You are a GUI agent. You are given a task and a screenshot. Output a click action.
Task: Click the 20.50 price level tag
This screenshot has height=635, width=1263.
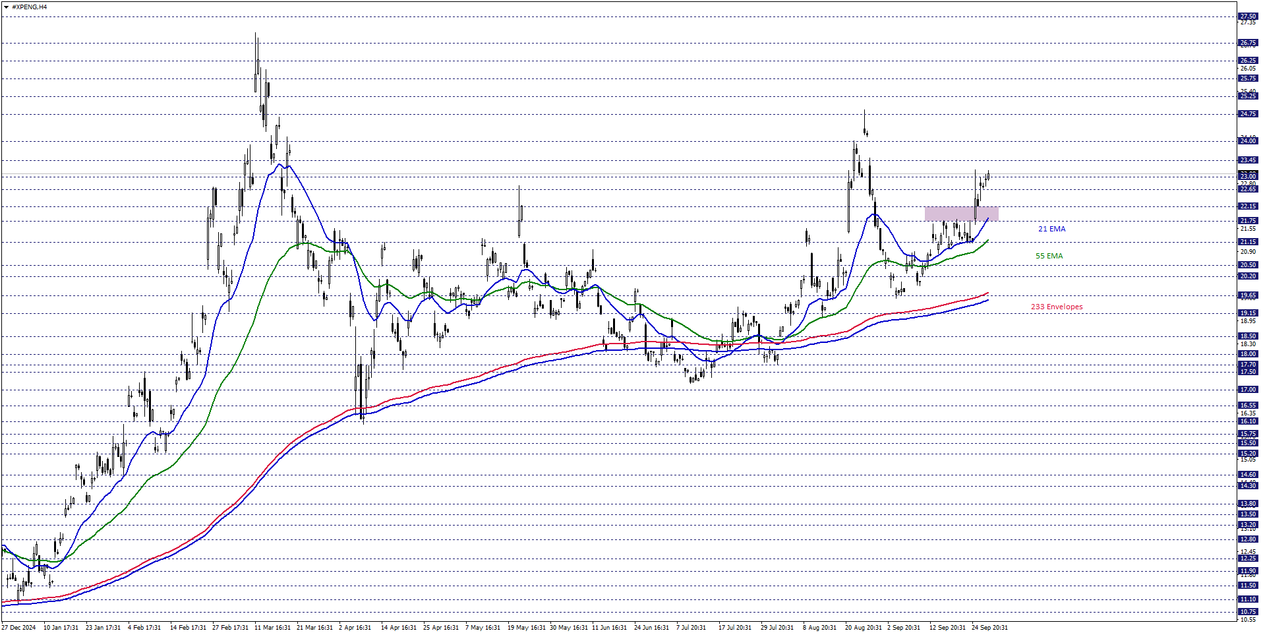(x=1248, y=265)
